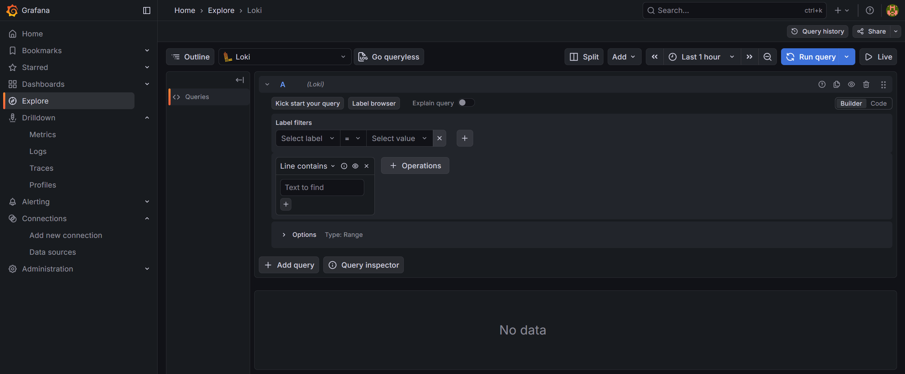Hide query A via the eye icon
The image size is (905, 374).
tap(851, 84)
